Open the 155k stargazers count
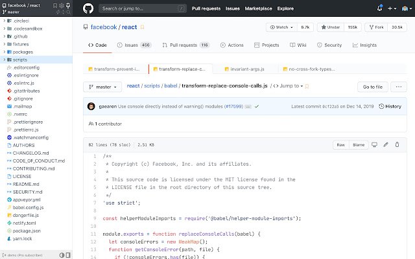Screen dimensions: 415x259 tap(353, 27)
